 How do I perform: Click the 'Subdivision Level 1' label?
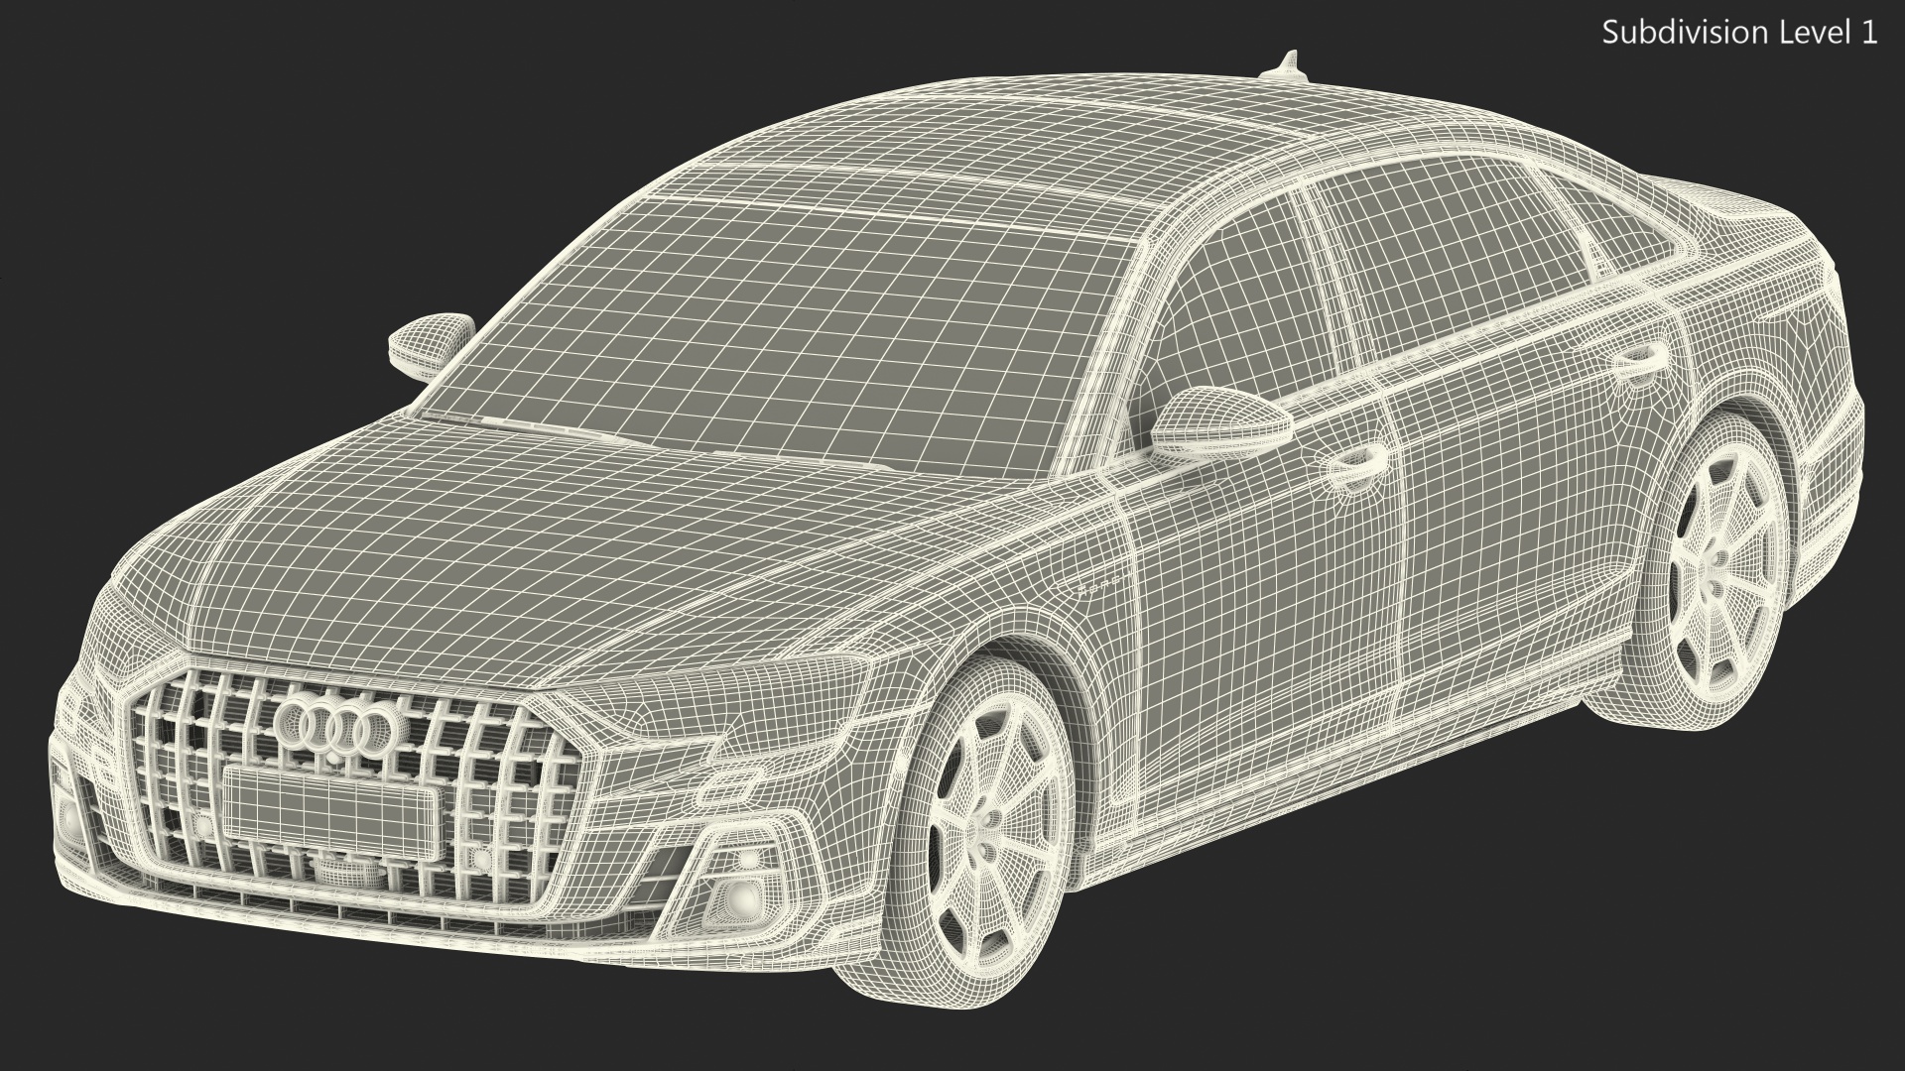point(1740,33)
